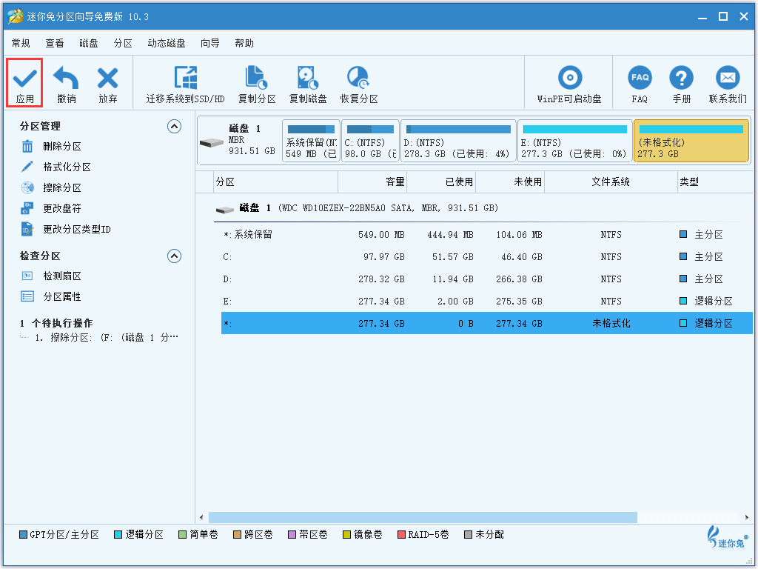Click the GPT分区/主分区 legend swatch
Image resolution: width=758 pixels, height=569 pixels.
(23, 535)
